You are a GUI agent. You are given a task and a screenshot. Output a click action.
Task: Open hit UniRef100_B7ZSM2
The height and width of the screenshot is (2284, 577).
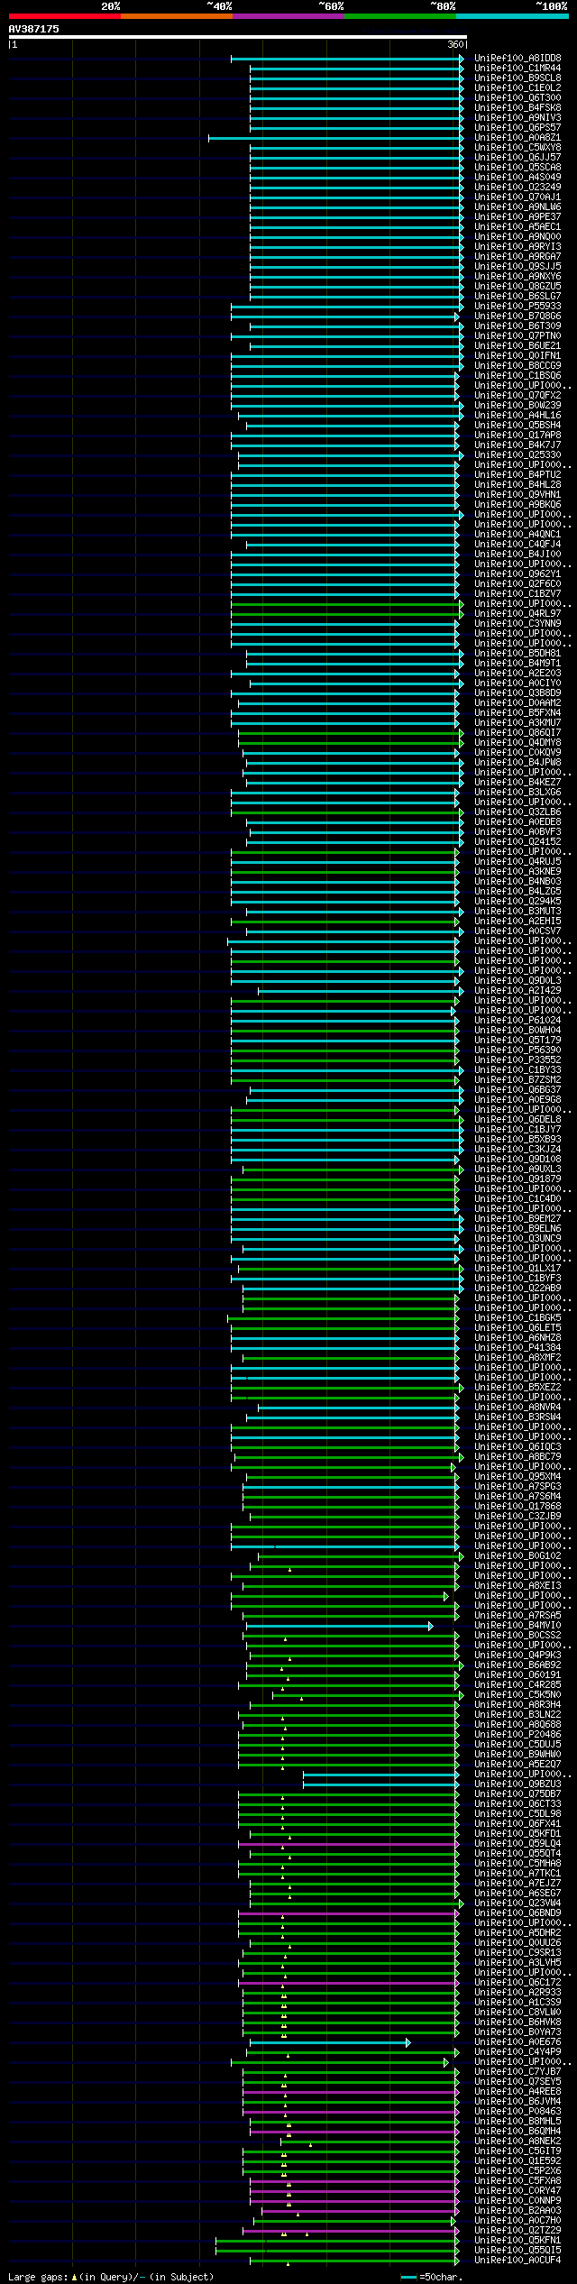(517, 1080)
